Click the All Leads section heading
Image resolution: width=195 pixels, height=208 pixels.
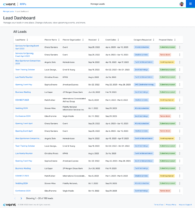tap(20, 32)
